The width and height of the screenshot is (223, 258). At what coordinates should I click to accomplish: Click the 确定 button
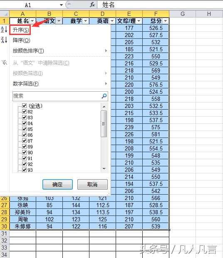tap(57, 185)
